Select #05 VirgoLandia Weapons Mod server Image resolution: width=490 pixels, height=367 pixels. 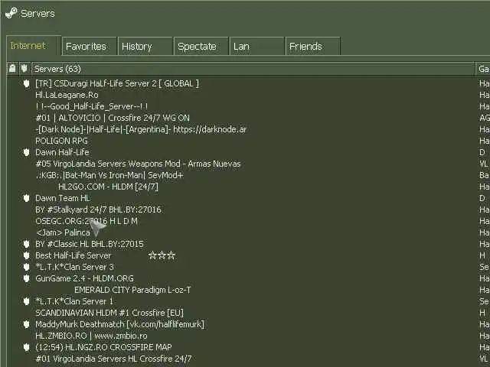pos(138,164)
